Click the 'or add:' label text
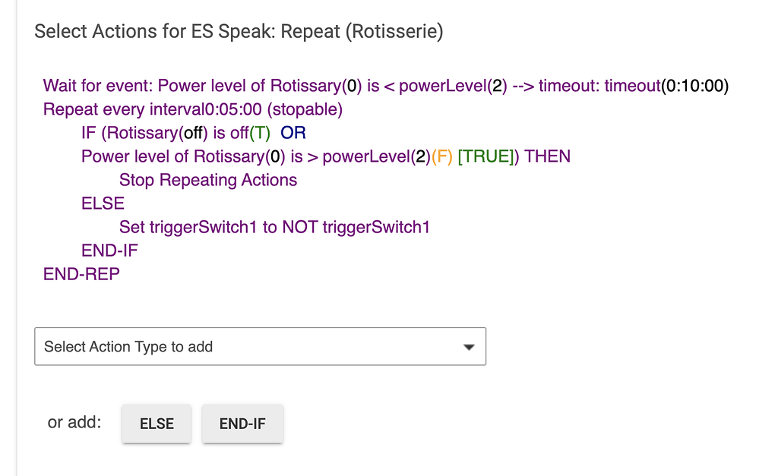Screen dimensions: 778x476 tap(74, 422)
